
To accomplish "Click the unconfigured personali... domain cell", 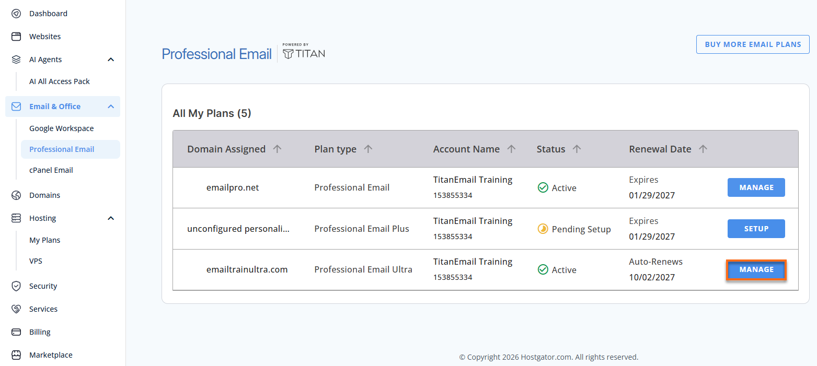I will (238, 229).
